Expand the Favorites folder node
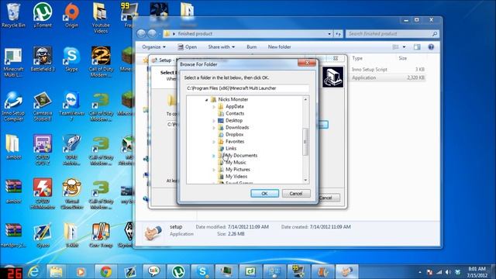 tap(214, 142)
